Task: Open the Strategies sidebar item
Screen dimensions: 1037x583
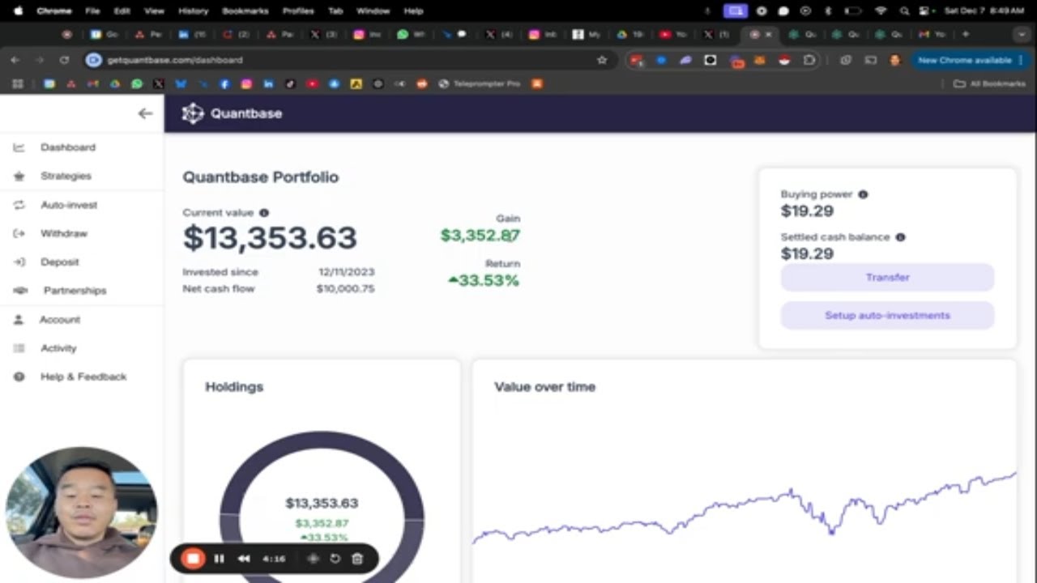Action: click(x=66, y=176)
